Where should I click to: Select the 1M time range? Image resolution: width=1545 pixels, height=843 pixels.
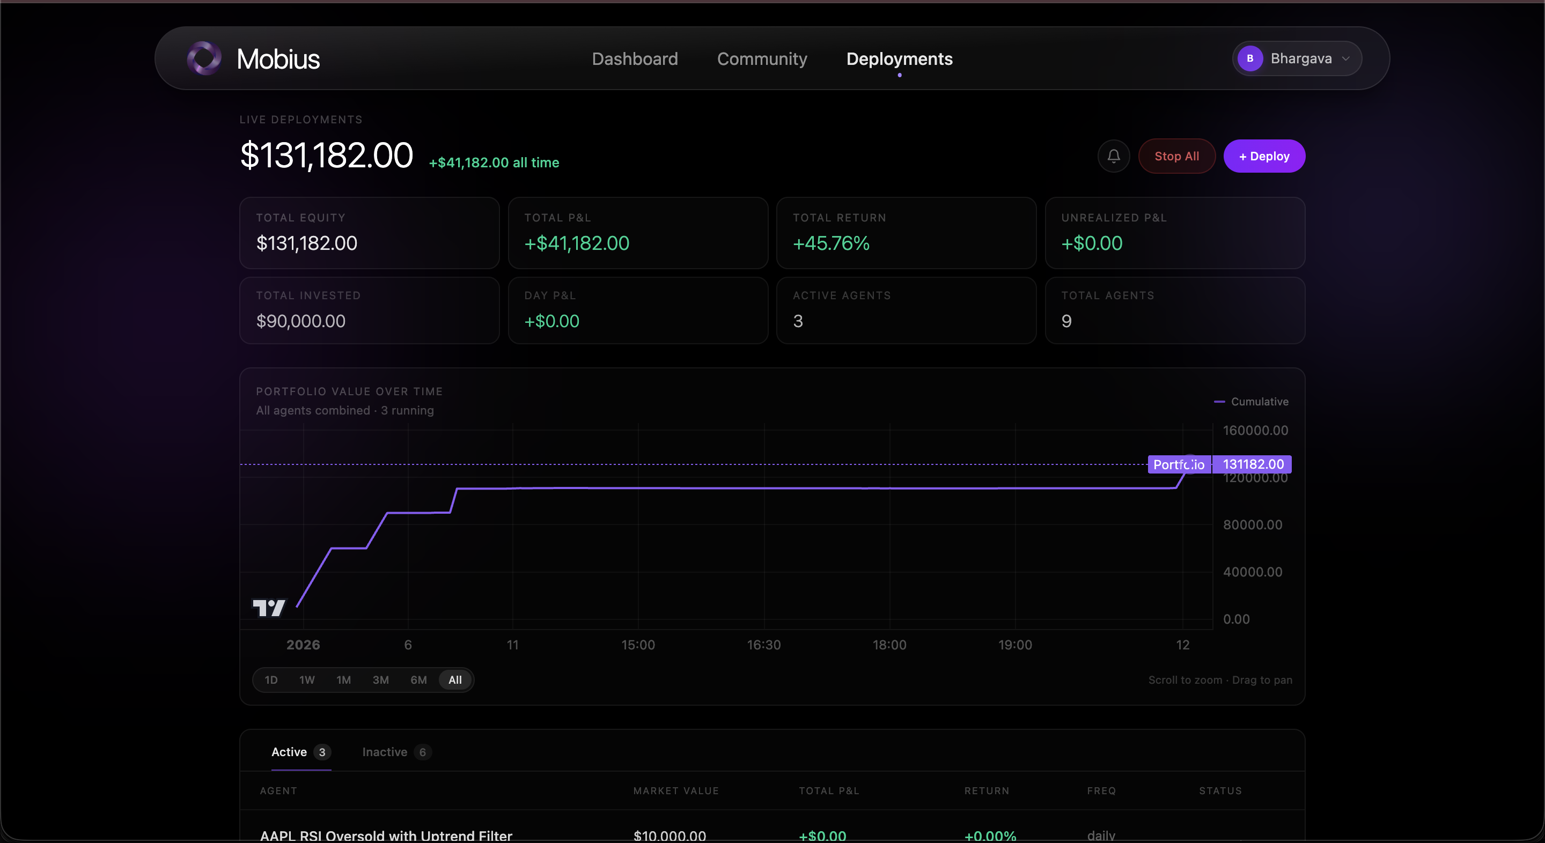[x=343, y=680]
